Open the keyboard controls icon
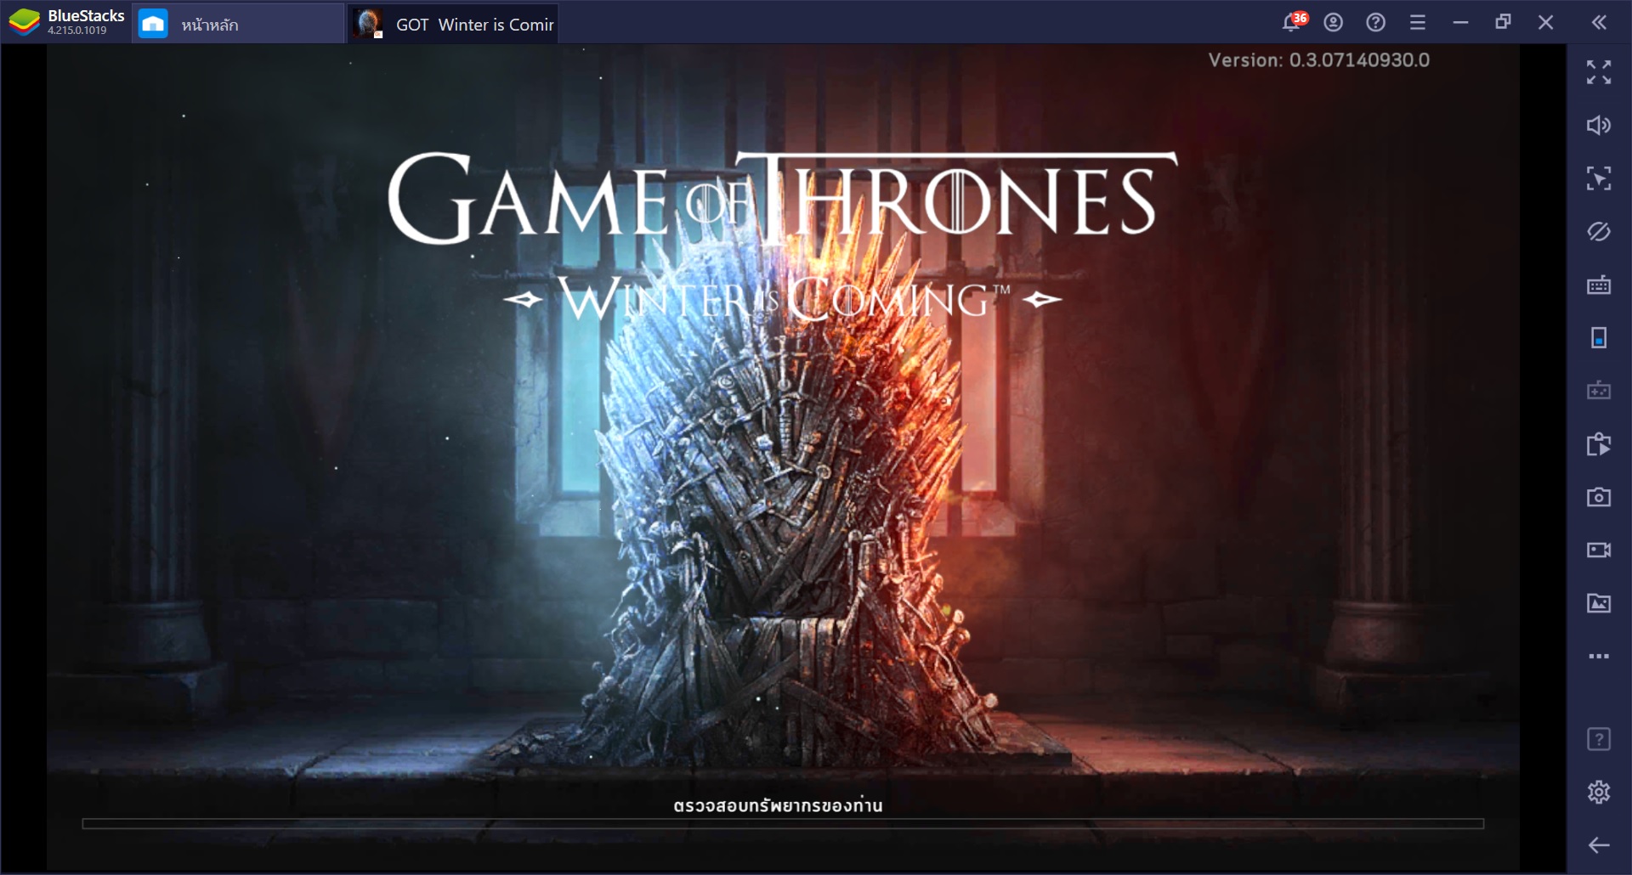 pos(1599,285)
